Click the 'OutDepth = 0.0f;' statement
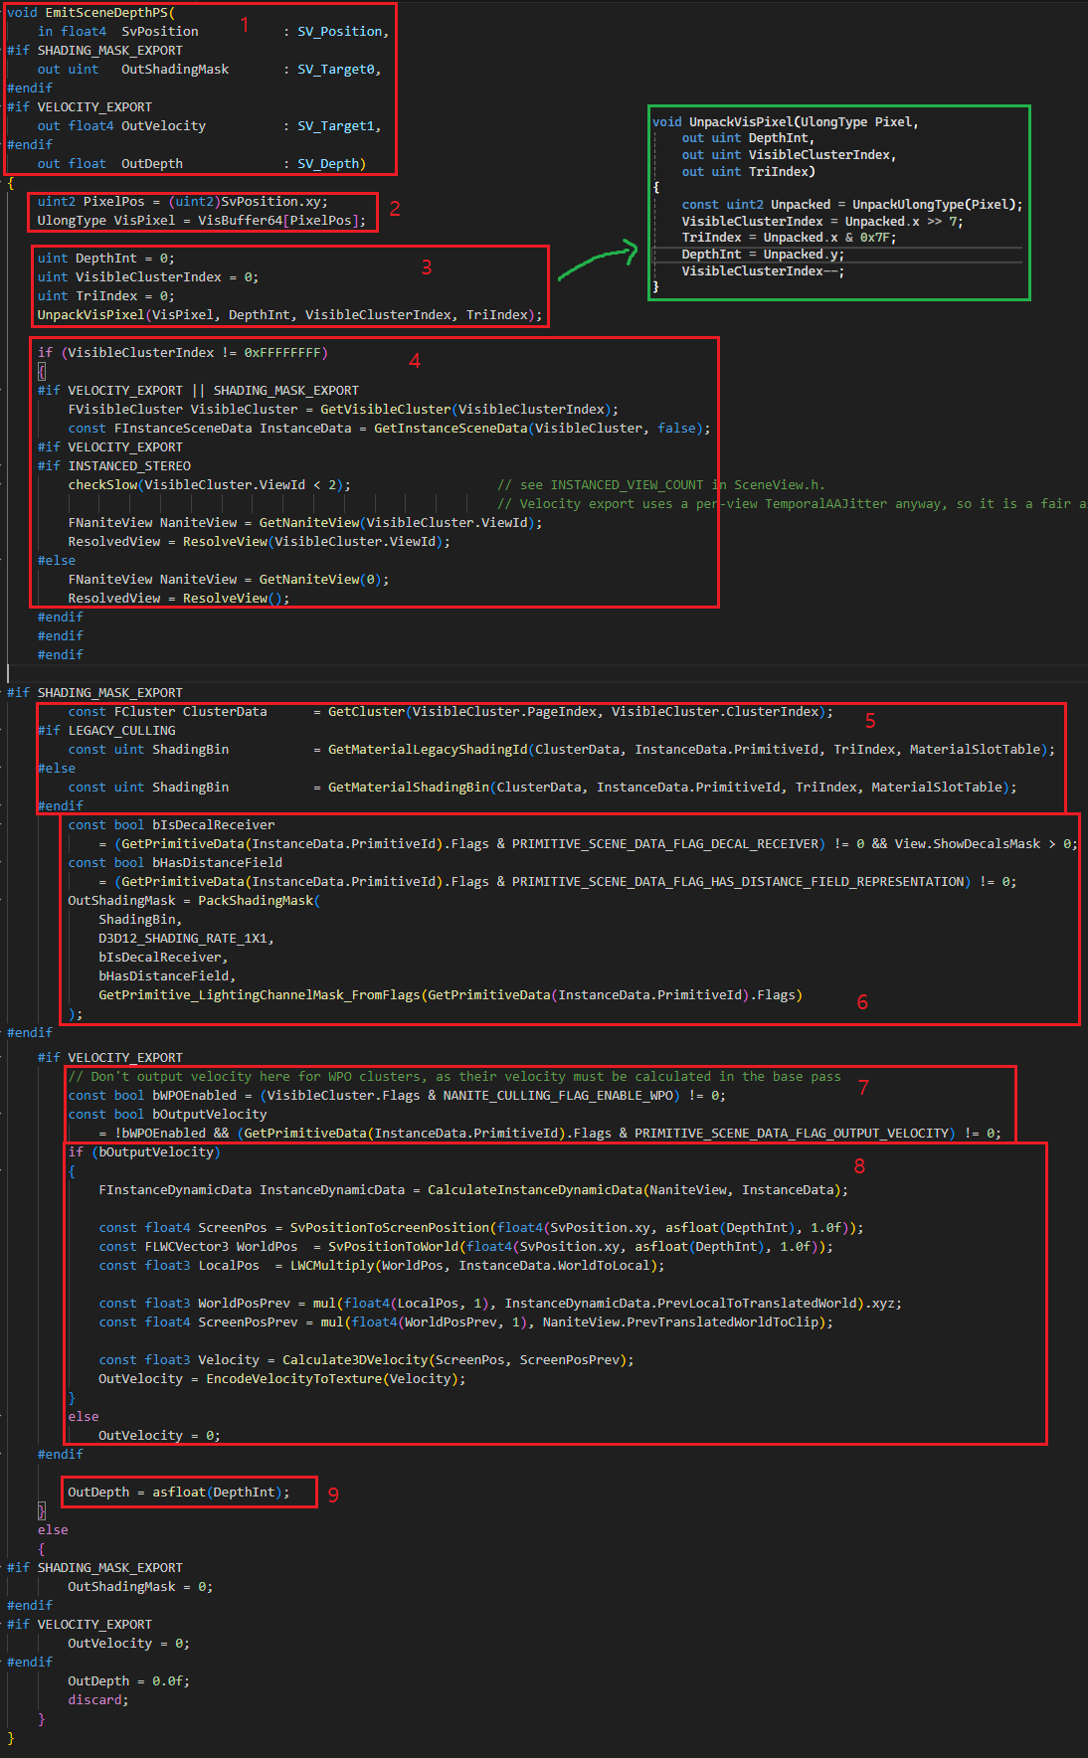This screenshot has width=1088, height=1758. tap(128, 1681)
